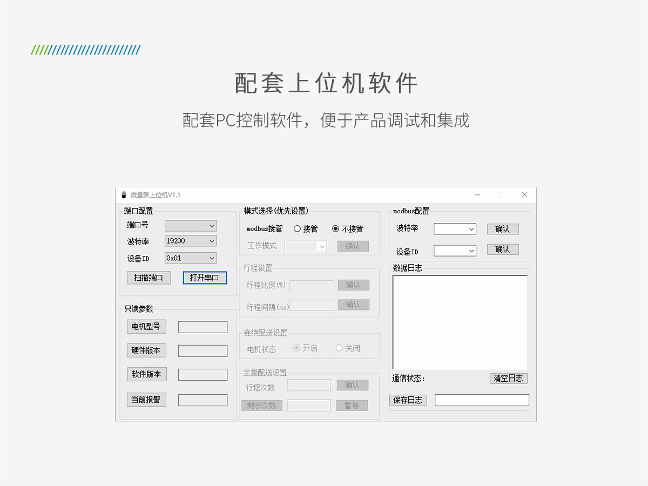Focus the 行程次数 input field

tap(309, 385)
